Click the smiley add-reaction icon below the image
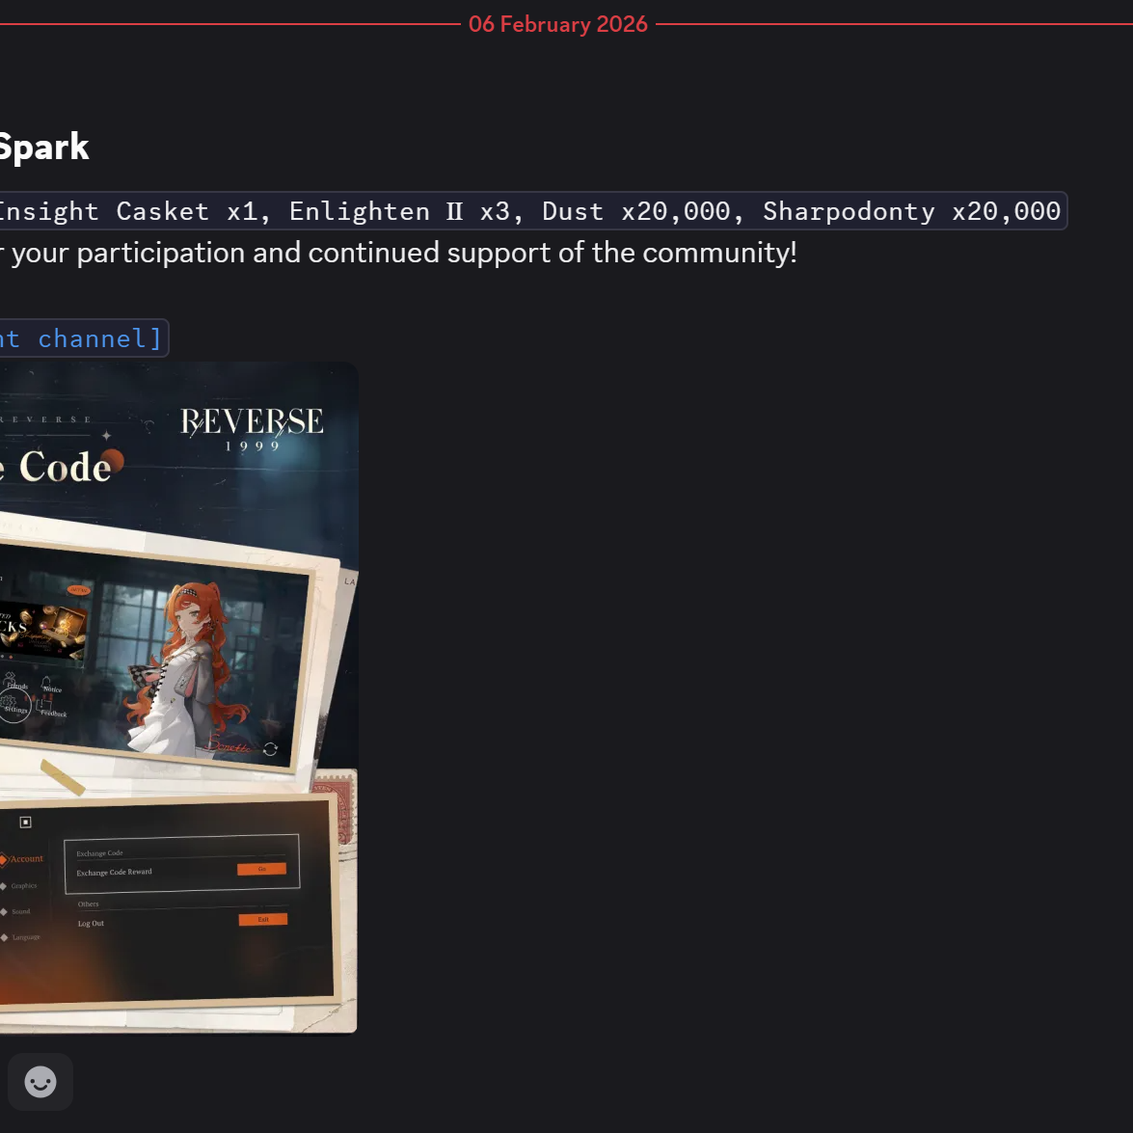The width and height of the screenshot is (1133, 1133). click(40, 1082)
